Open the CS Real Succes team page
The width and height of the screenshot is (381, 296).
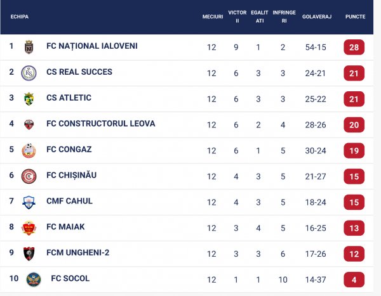pyautogui.click(x=79, y=72)
